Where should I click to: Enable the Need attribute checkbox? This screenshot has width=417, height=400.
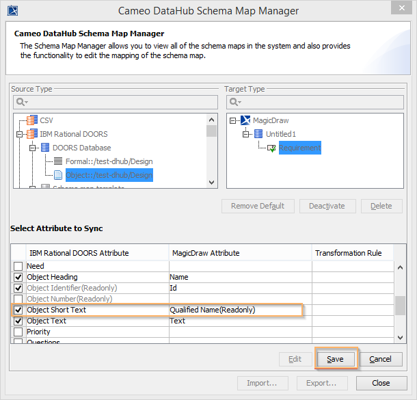click(18, 266)
